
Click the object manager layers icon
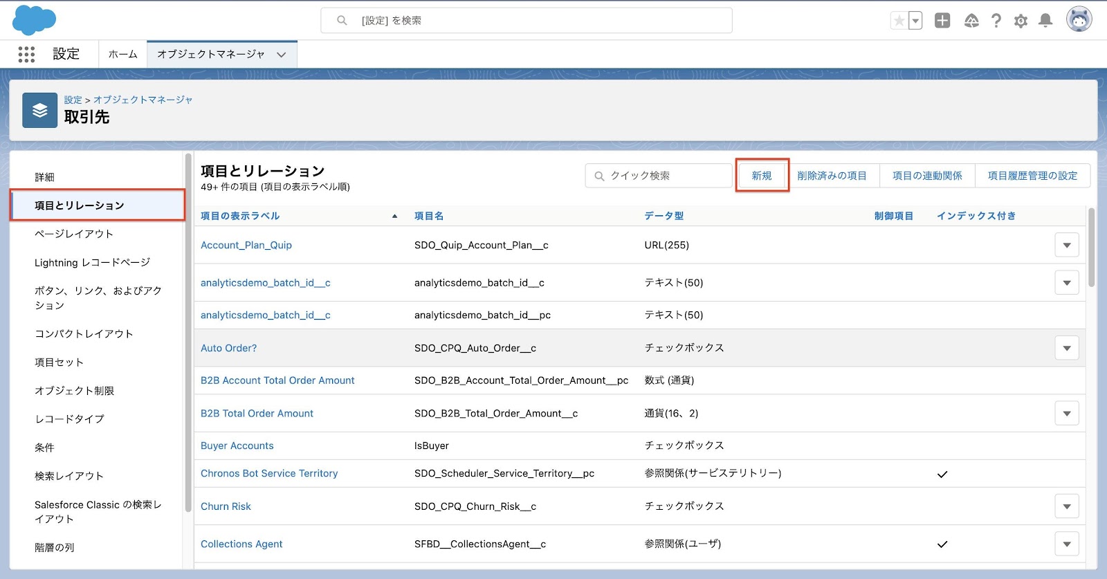tap(39, 110)
